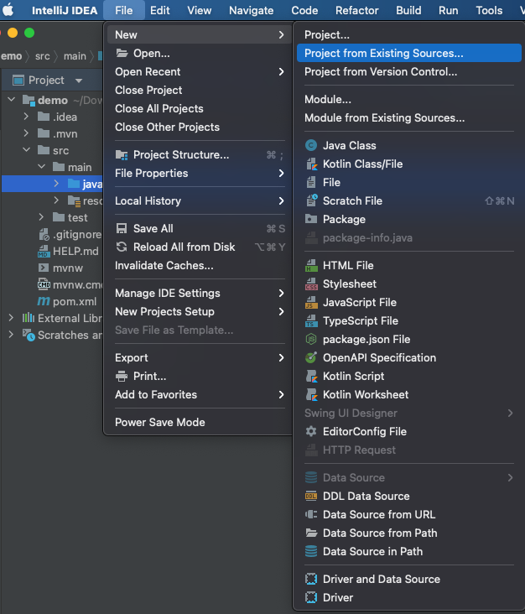Click the Java Class circle icon
525x614 pixels.
pos(311,145)
